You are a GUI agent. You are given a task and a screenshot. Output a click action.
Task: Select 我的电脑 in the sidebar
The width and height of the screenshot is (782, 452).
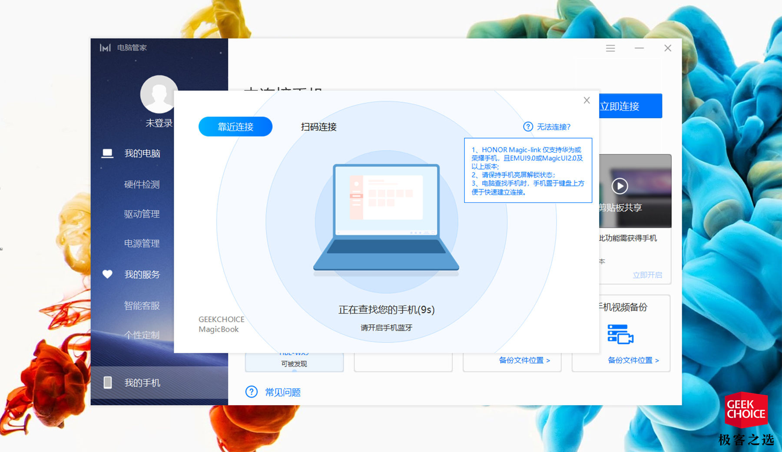point(141,153)
